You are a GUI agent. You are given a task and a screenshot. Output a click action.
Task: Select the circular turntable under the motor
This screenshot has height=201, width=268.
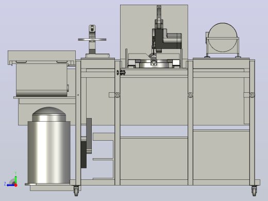[x=154, y=64]
